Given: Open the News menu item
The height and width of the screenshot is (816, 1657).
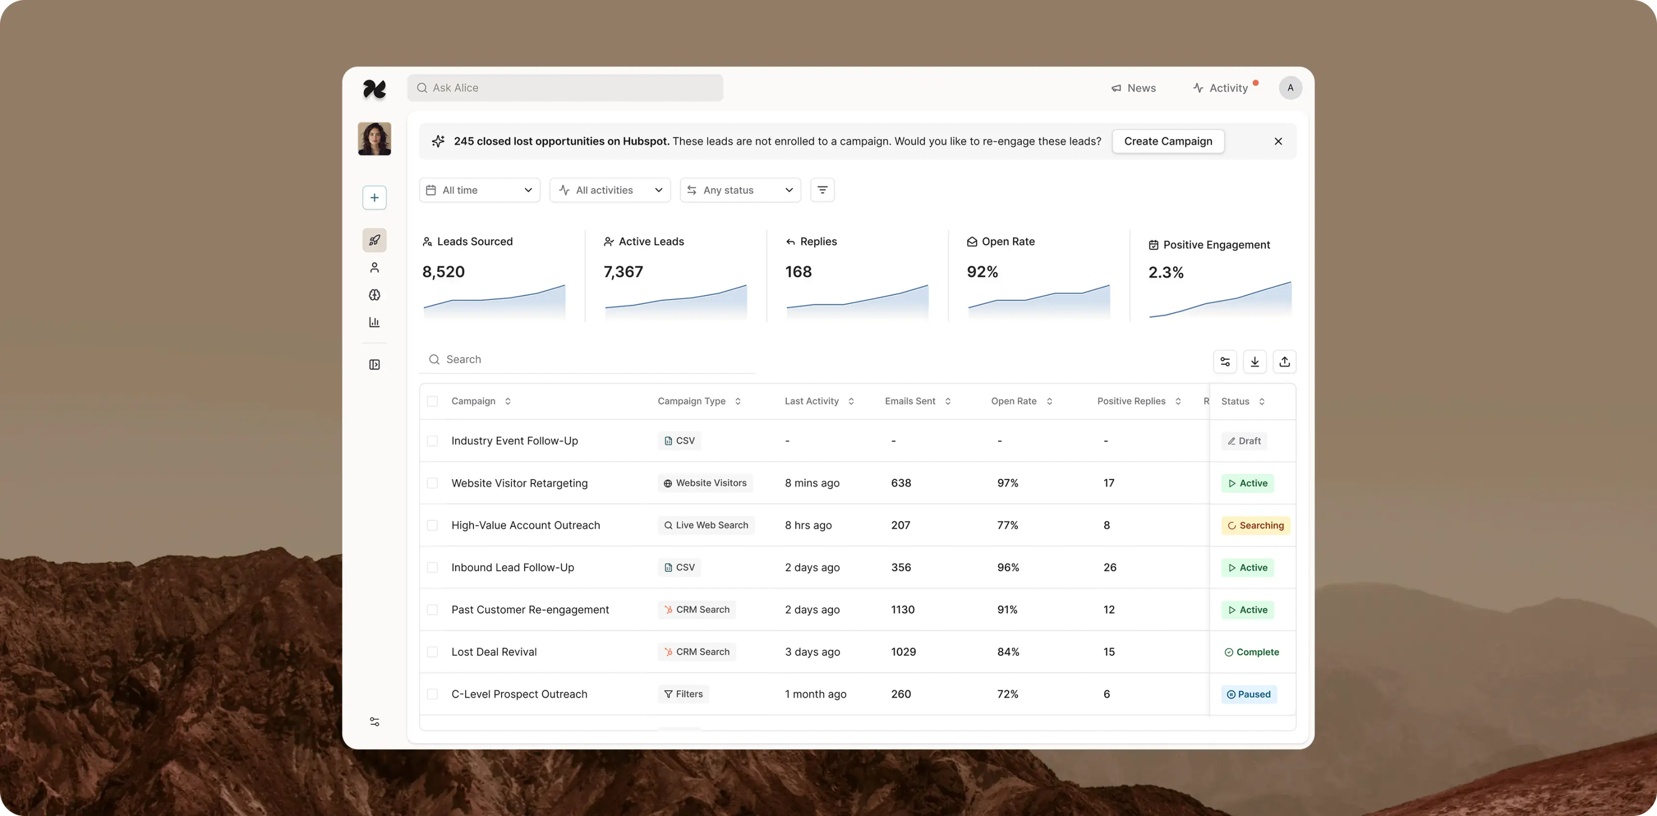Looking at the screenshot, I should pos(1134,87).
